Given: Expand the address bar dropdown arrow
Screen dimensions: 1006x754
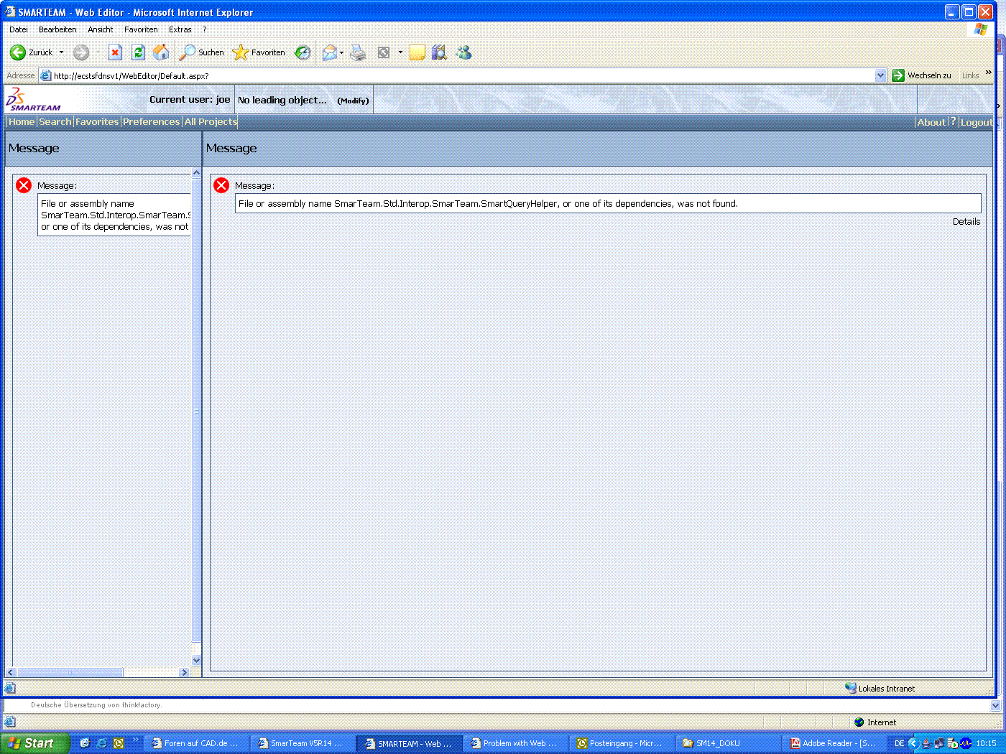Looking at the screenshot, I should tap(881, 75).
